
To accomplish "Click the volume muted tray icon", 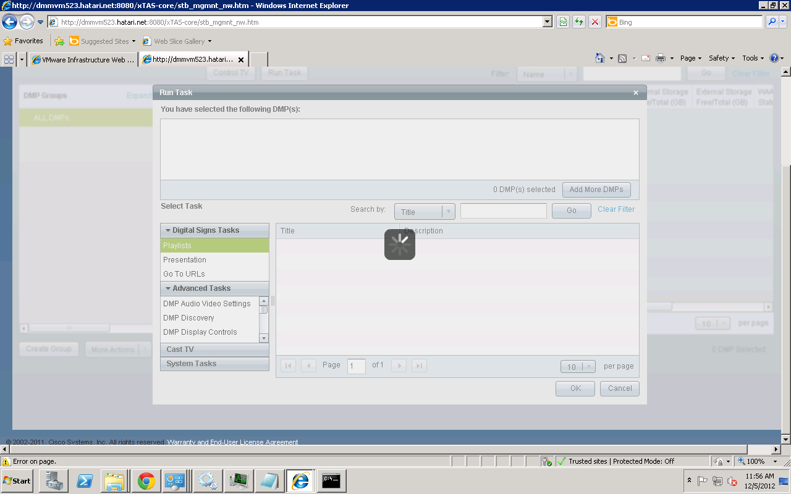I will coord(732,481).
